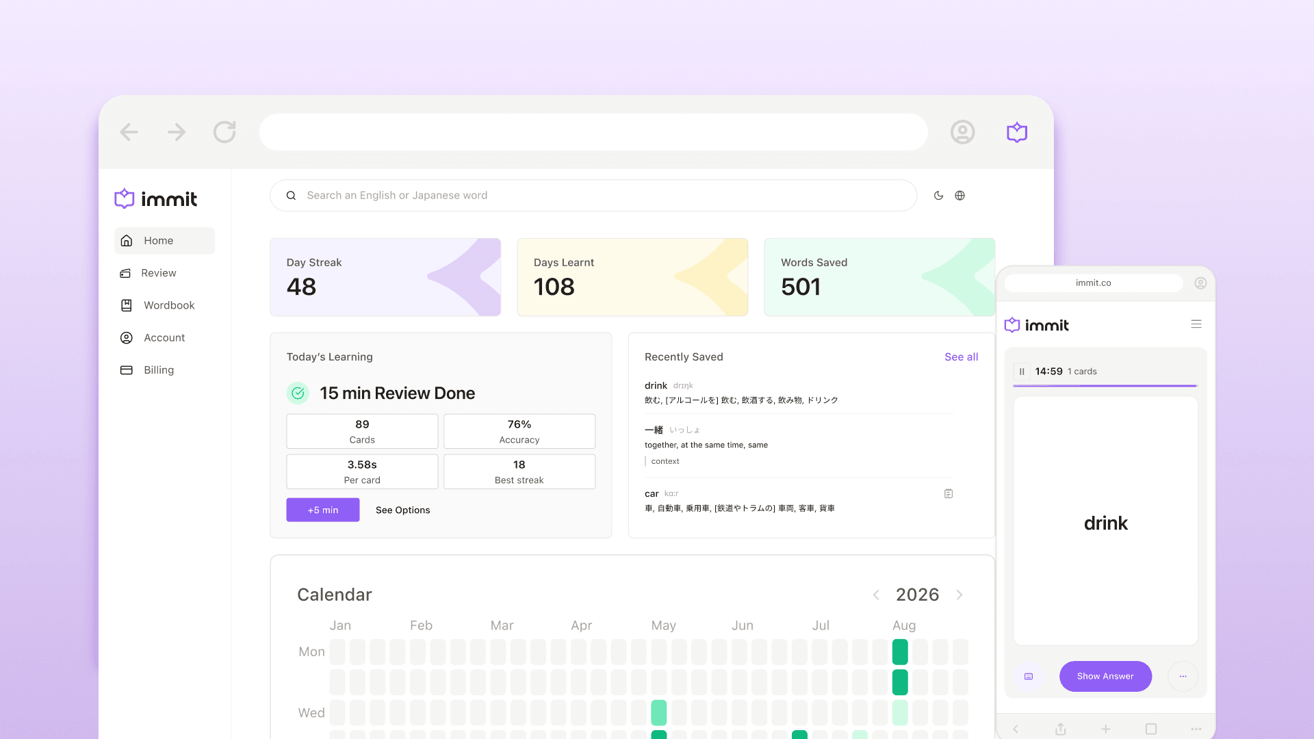Open the Day Streak card

click(385, 277)
